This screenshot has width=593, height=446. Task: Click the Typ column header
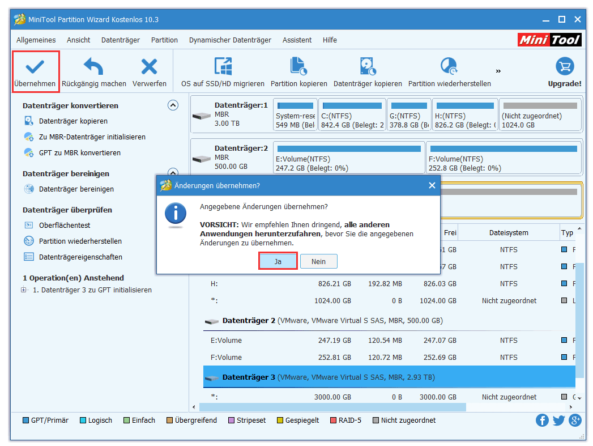[x=568, y=233]
